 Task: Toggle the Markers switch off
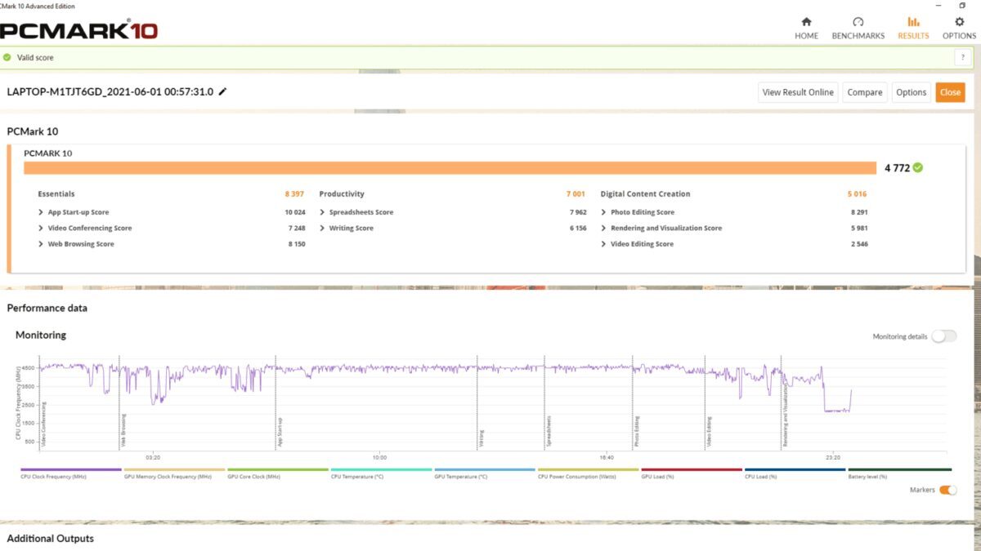coord(947,490)
